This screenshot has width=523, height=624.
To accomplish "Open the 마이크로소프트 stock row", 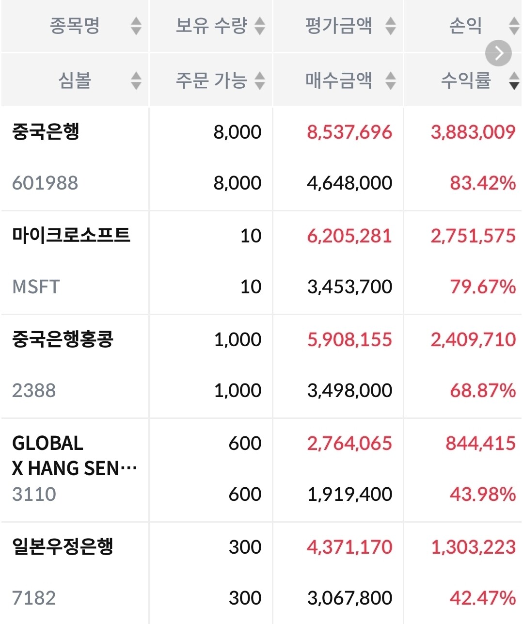I will tap(71, 236).
